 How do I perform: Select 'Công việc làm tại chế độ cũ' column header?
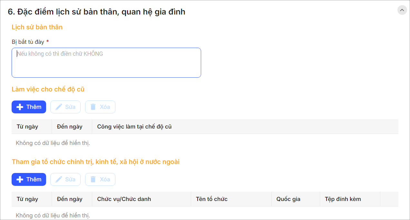(x=134, y=127)
